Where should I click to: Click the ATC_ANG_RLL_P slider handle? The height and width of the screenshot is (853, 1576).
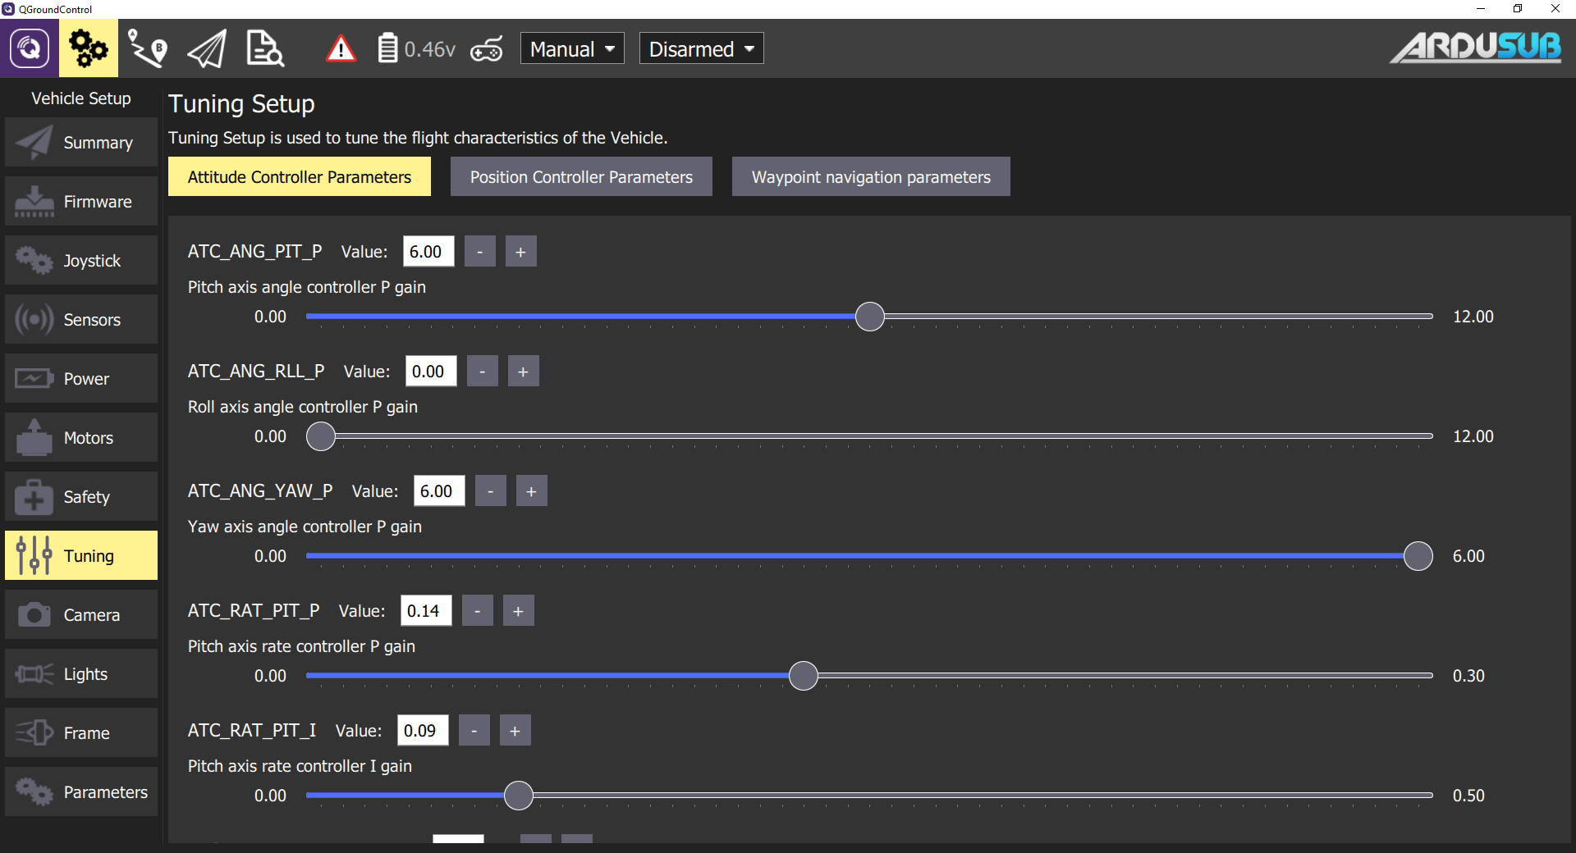pos(321,436)
